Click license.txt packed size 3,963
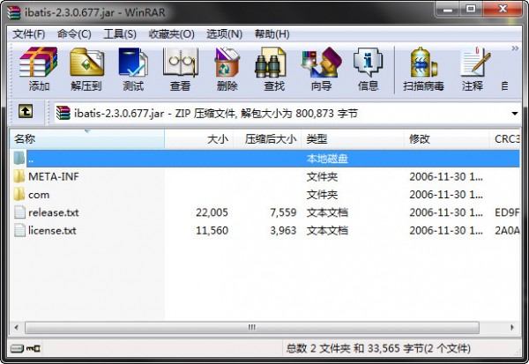 [283, 231]
